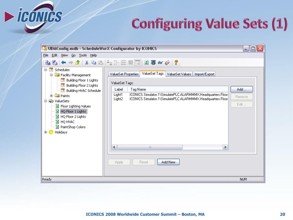Viewport: 293px width, 220px height.
Task: Click the save database toolbar icon
Action: (55, 63)
